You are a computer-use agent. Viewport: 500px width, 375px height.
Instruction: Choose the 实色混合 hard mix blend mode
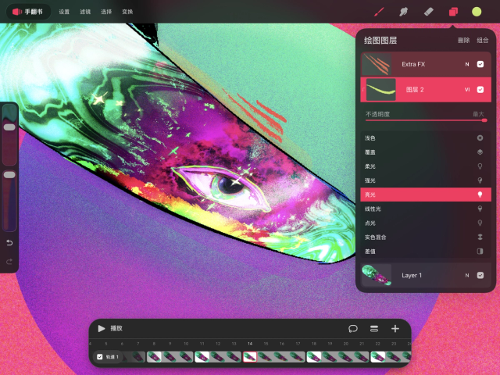[x=426, y=237]
